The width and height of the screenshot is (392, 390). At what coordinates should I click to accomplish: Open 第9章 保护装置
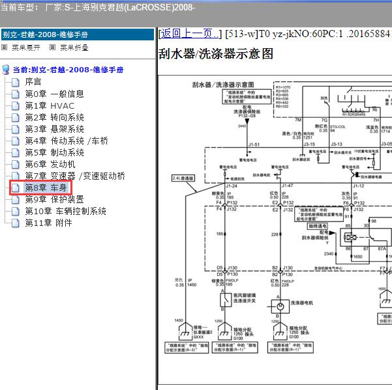click(x=55, y=200)
